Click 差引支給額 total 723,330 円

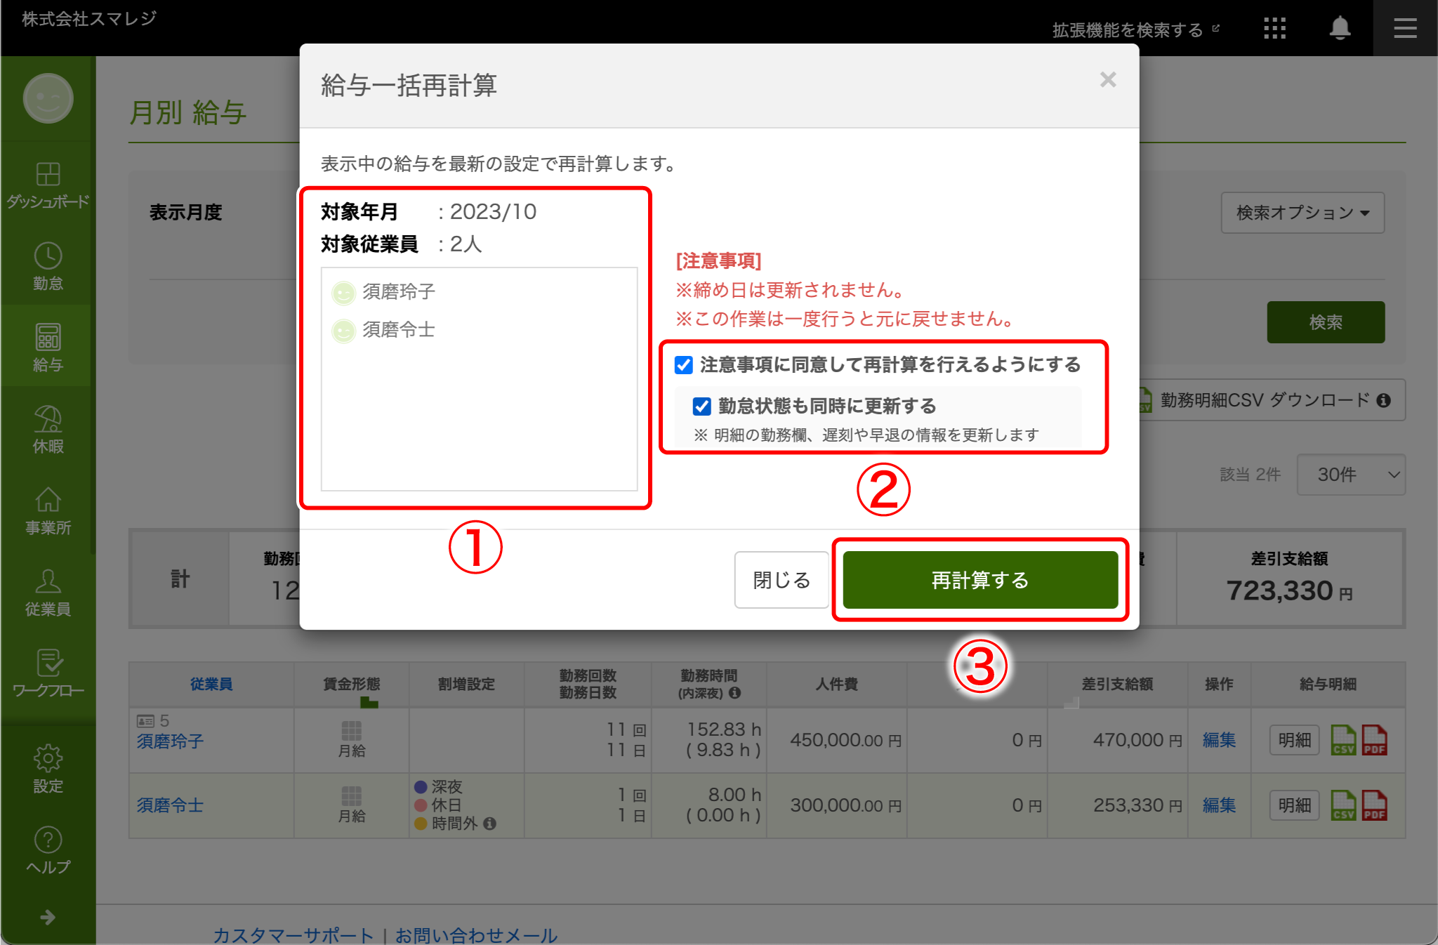(1289, 590)
